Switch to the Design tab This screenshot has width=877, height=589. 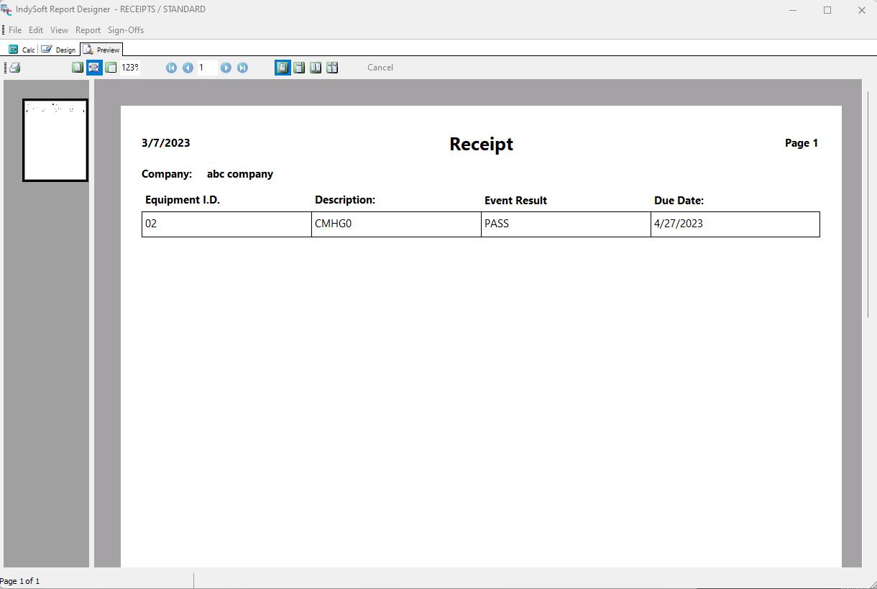59,50
